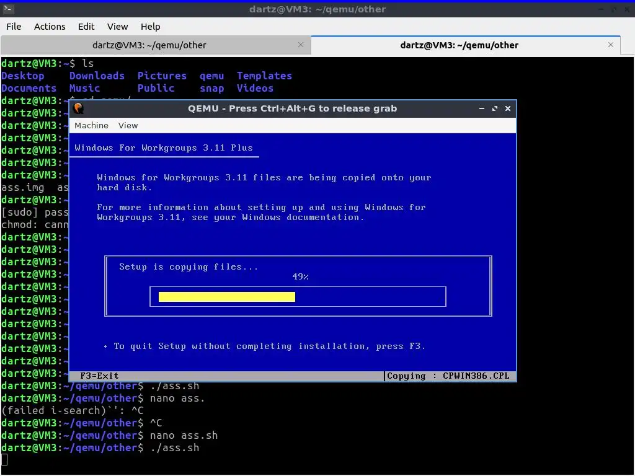Open the terminal View menu
Image resolution: width=635 pixels, height=476 pixels.
coord(117,27)
